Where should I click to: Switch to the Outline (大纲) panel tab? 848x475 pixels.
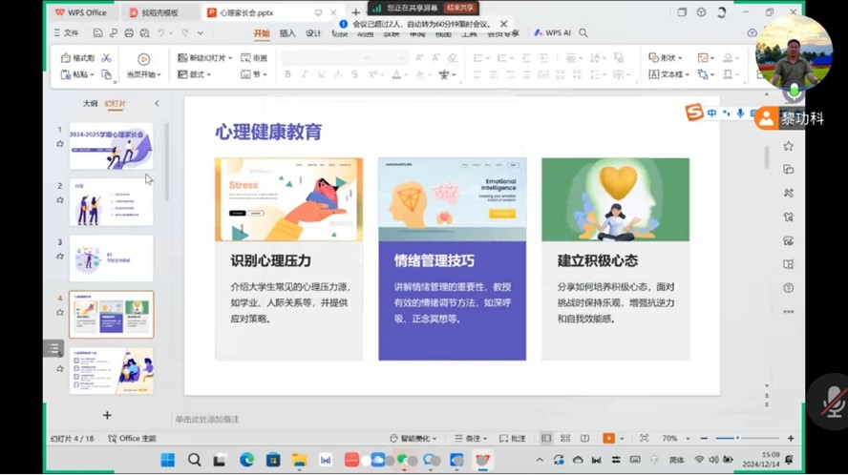(90, 103)
